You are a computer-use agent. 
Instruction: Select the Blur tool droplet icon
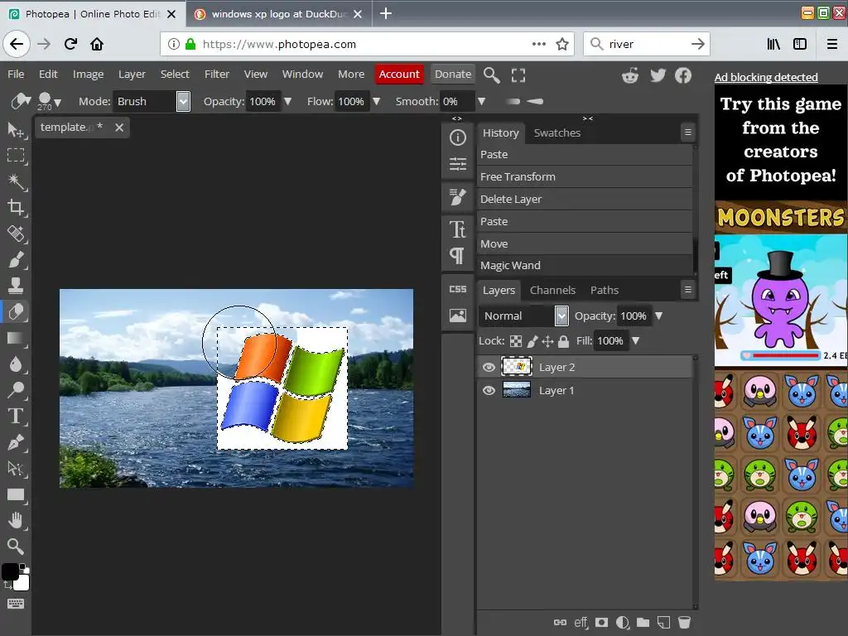15,364
